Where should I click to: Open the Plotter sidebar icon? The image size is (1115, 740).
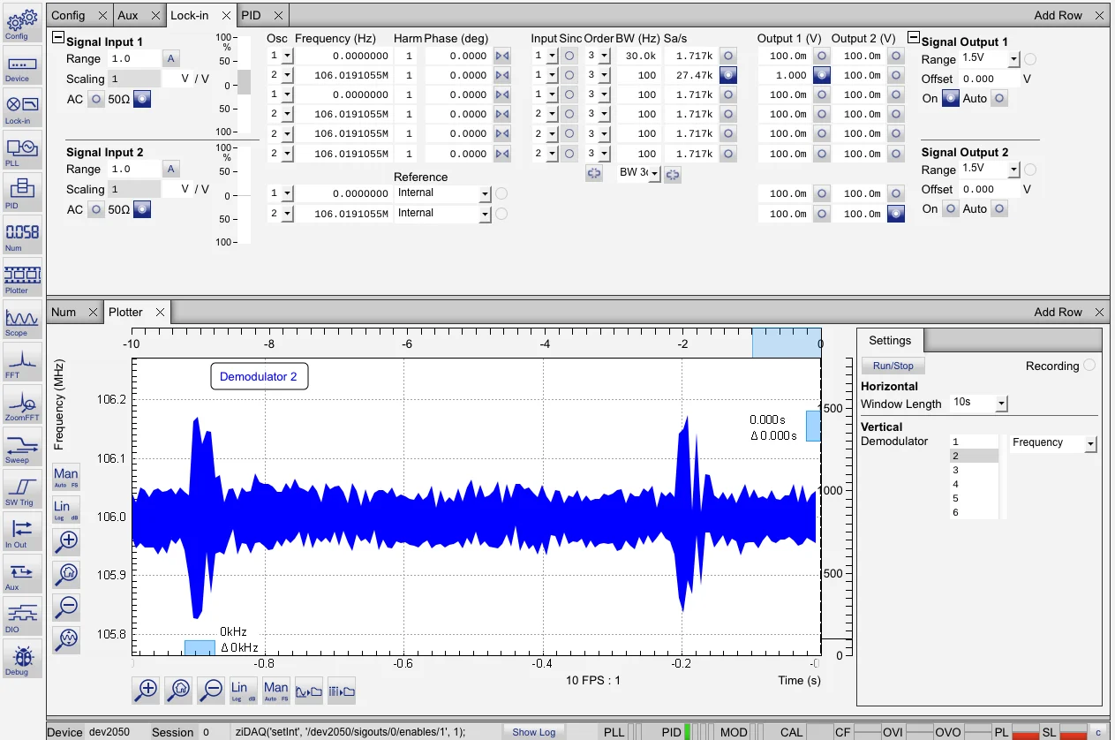(21, 278)
